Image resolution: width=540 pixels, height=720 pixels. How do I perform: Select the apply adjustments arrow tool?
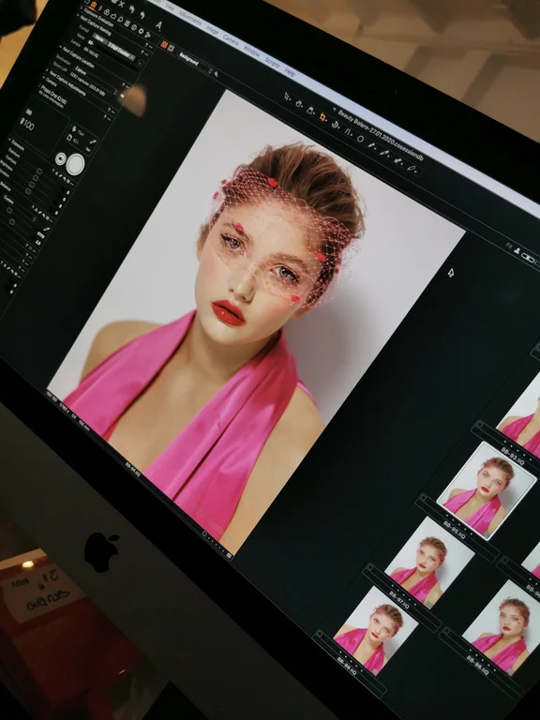pyautogui.click(x=397, y=160)
